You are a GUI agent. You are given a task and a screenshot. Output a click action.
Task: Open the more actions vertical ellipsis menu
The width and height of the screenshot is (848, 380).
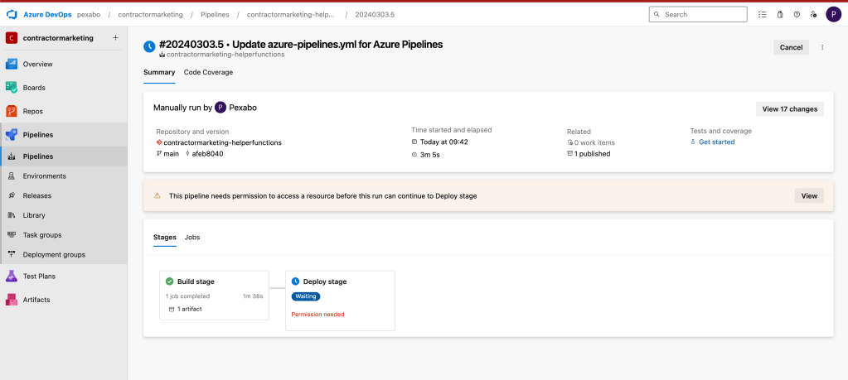[x=822, y=47]
